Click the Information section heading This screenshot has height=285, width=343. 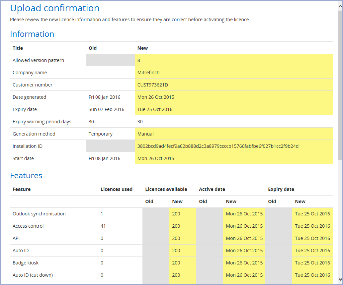pos(32,34)
